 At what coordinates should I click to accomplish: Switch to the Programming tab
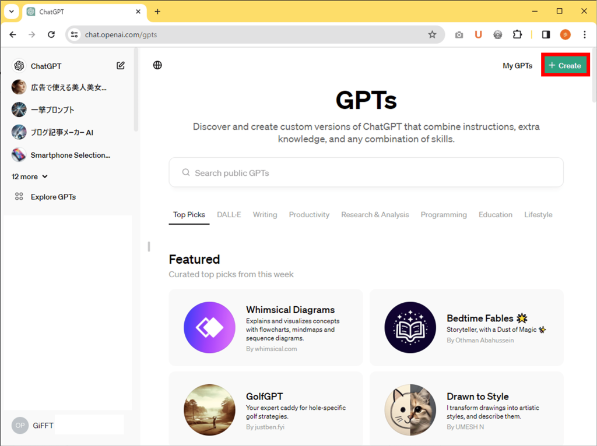click(444, 214)
